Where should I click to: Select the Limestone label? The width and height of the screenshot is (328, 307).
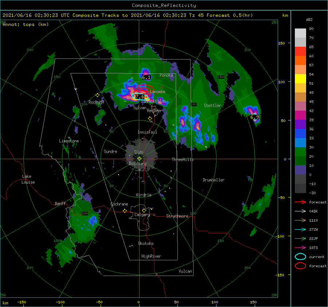pos(69,141)
